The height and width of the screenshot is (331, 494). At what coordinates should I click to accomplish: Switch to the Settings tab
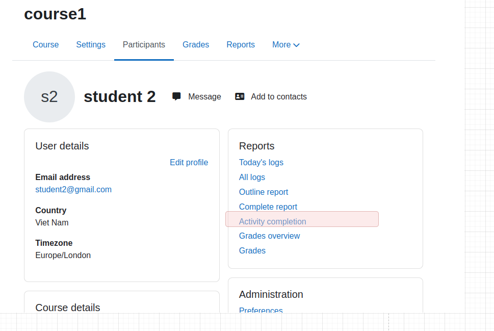[91, 45]
